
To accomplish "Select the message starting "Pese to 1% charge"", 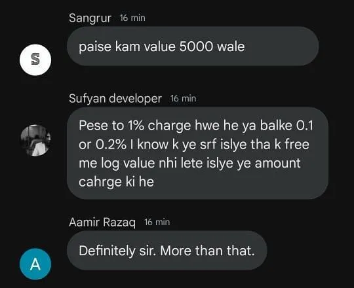I will click(197, 153).
